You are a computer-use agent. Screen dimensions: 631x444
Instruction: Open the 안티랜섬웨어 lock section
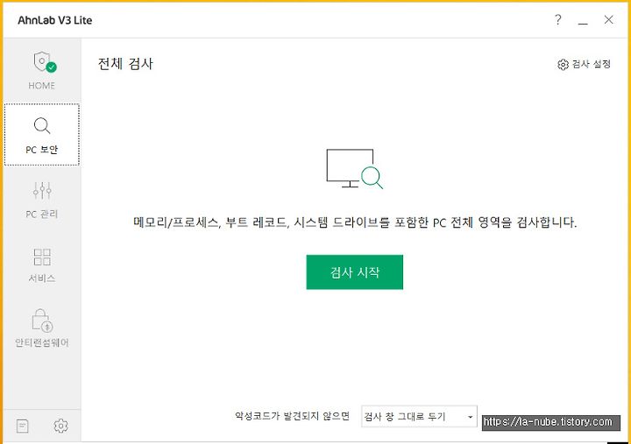coord(42,328)
